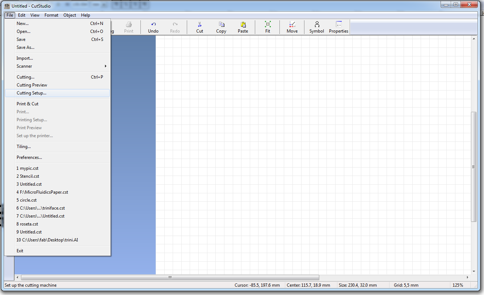This screenshot has width=484, height=295.
Task: Open the Edit menu
Action: point(22,15)
